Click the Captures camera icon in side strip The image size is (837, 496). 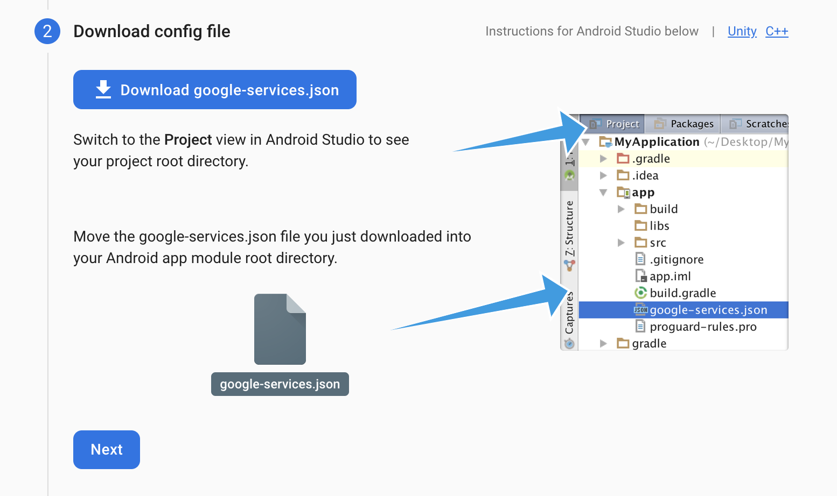click(x=569, y=343)
